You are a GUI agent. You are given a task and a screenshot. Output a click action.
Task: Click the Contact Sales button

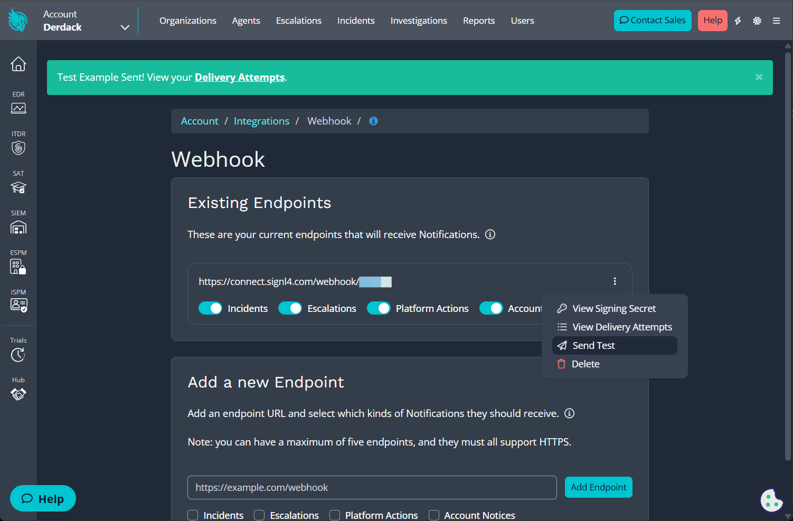(653, 21)
